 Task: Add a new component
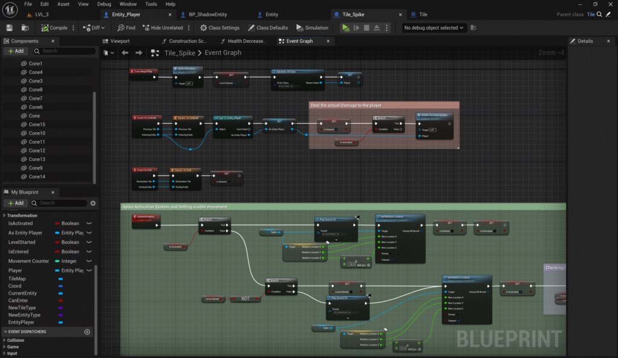[16, 51]
